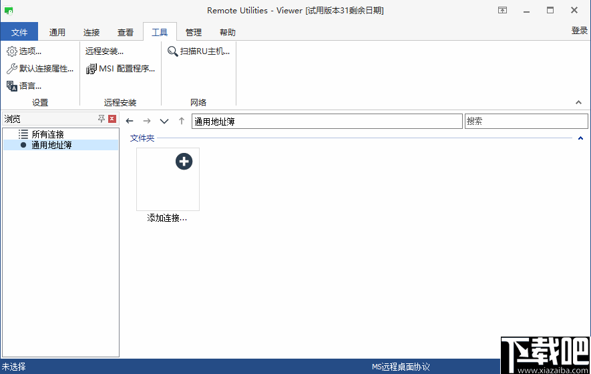The width and height of the screenshot is (591, 374).
Task: Go forward with the right arrow
Action: (147, 121)
